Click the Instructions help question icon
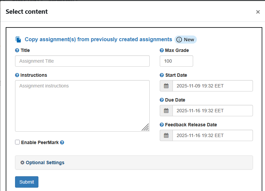 [17, 75]
